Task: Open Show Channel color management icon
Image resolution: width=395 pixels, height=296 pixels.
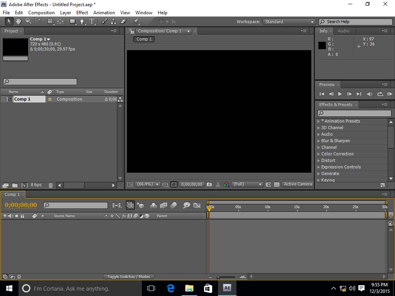Action: coord(226,184)
